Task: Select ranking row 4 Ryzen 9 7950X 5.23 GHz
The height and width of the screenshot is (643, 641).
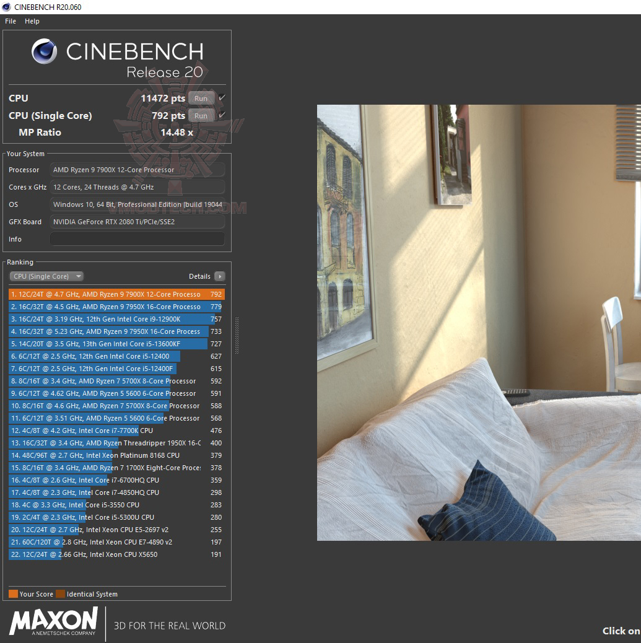Action: pos(116,331)
